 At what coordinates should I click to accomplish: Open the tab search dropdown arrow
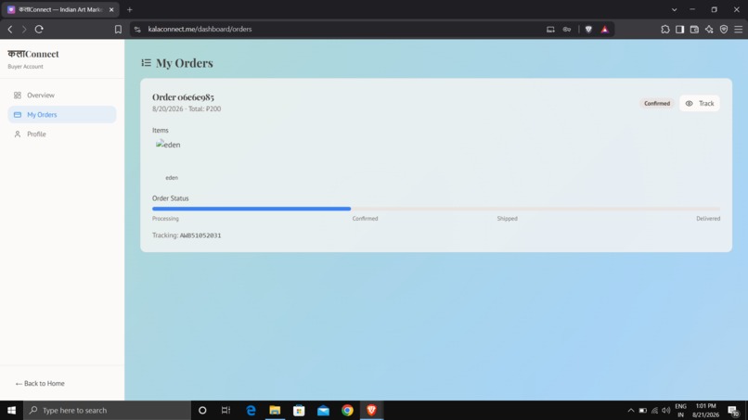point(674,9)
